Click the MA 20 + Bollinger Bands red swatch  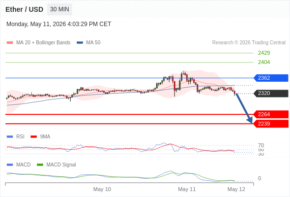10,43
